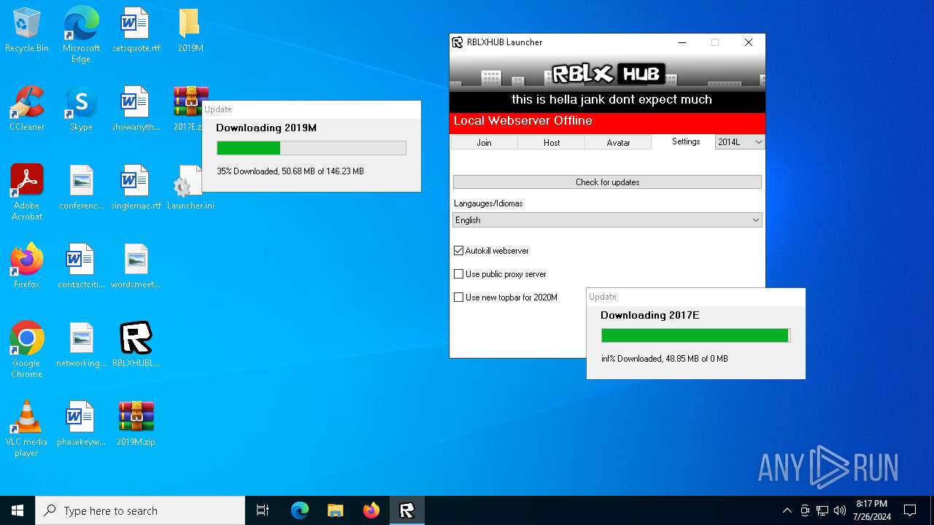Click the Local Webserver Offline status banner

[607, 122]
